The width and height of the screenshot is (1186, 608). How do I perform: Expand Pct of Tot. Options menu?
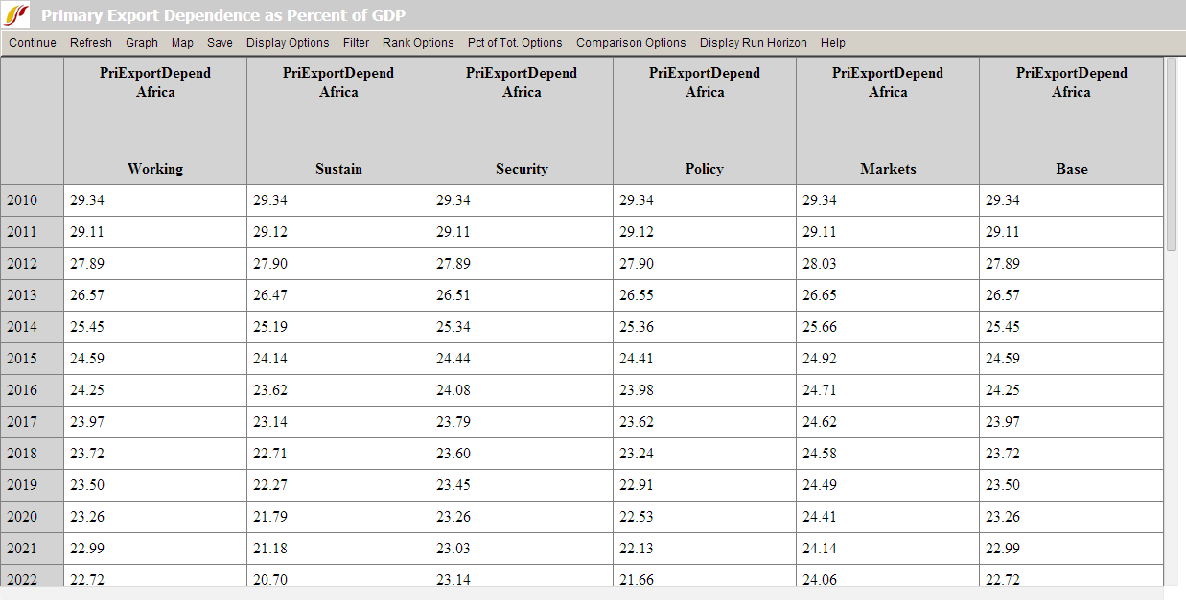[x=515, y=43]
